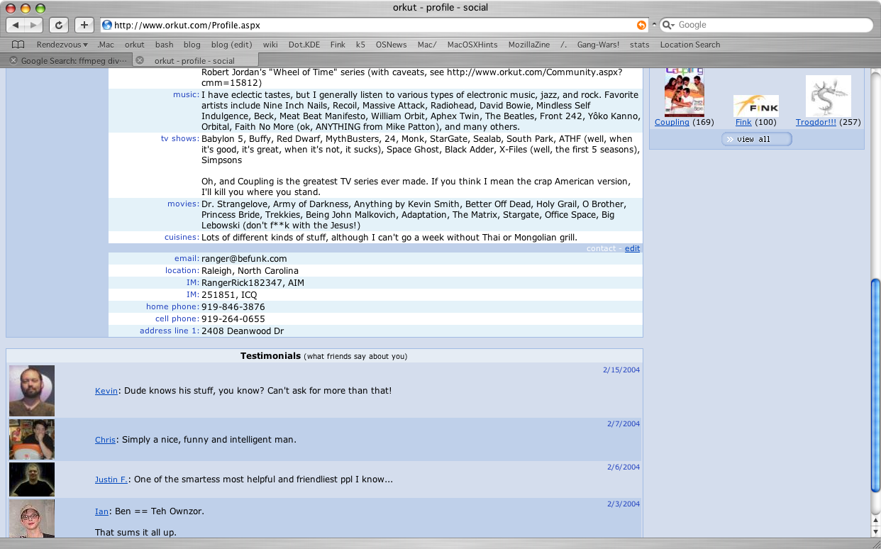The image size is (881, 549).
Task: Open the MozillaZine bookmark
Action: tap(529, 45)
